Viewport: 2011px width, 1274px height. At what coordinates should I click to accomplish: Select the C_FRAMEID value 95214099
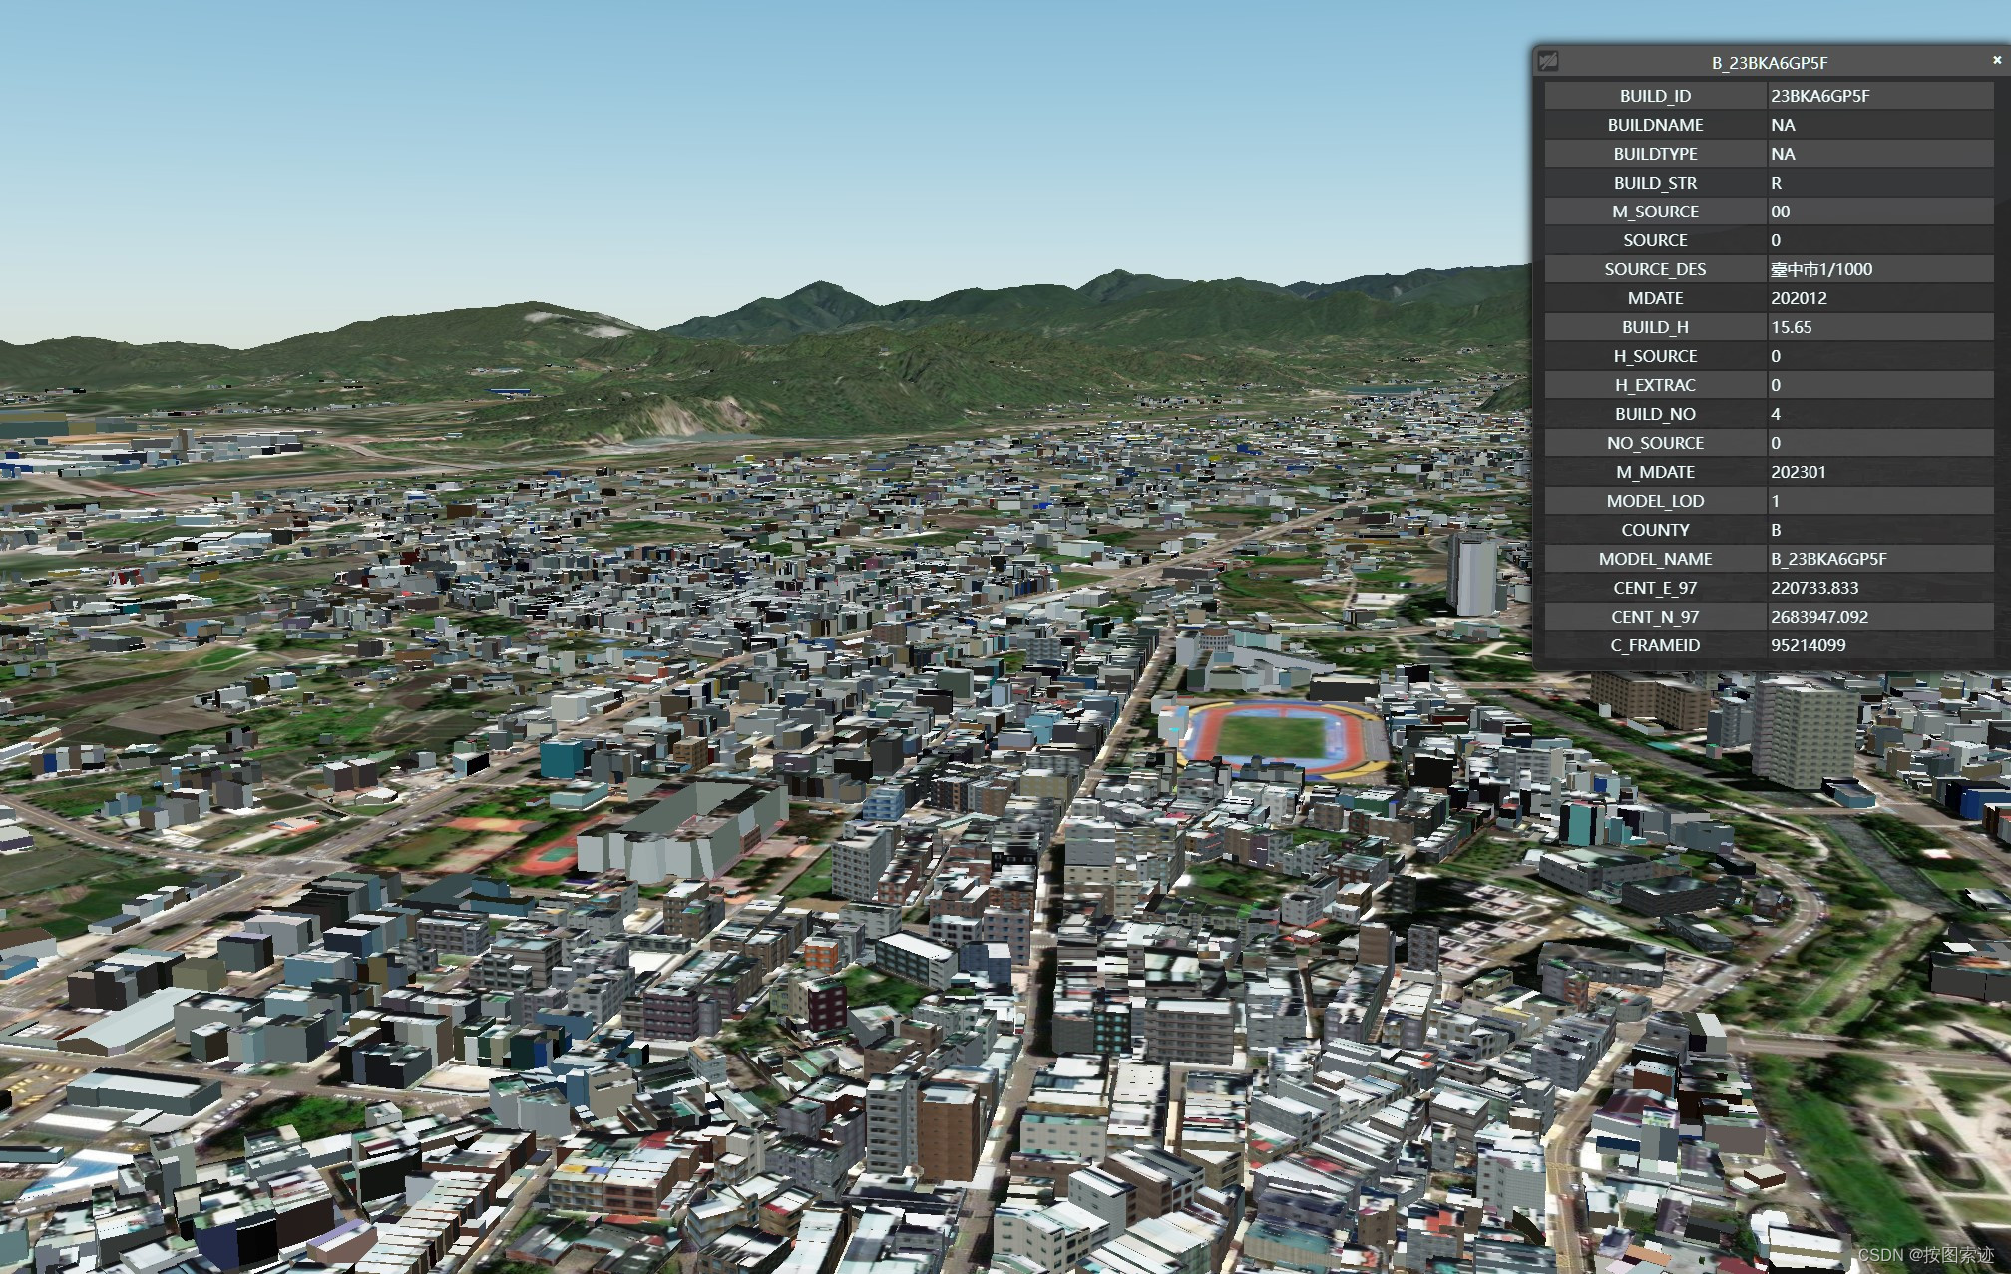[1808, 645]
